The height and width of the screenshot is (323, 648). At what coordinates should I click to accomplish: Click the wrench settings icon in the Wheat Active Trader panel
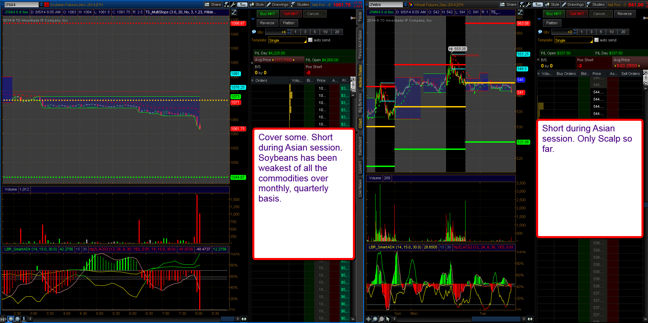click(x=645, y=18)
